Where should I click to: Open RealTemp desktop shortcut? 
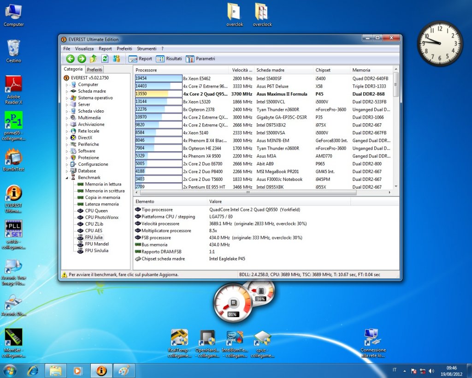point(179,344)
